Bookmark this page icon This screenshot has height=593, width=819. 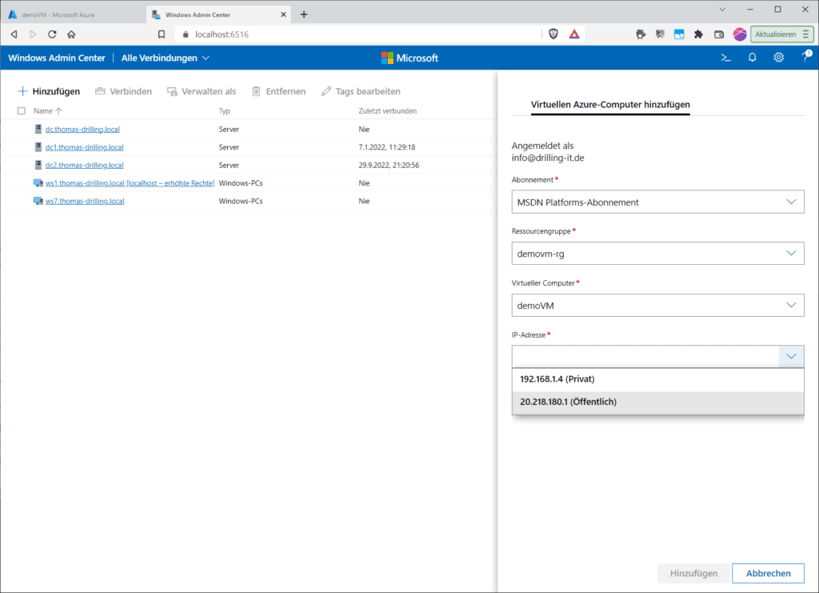162,34
